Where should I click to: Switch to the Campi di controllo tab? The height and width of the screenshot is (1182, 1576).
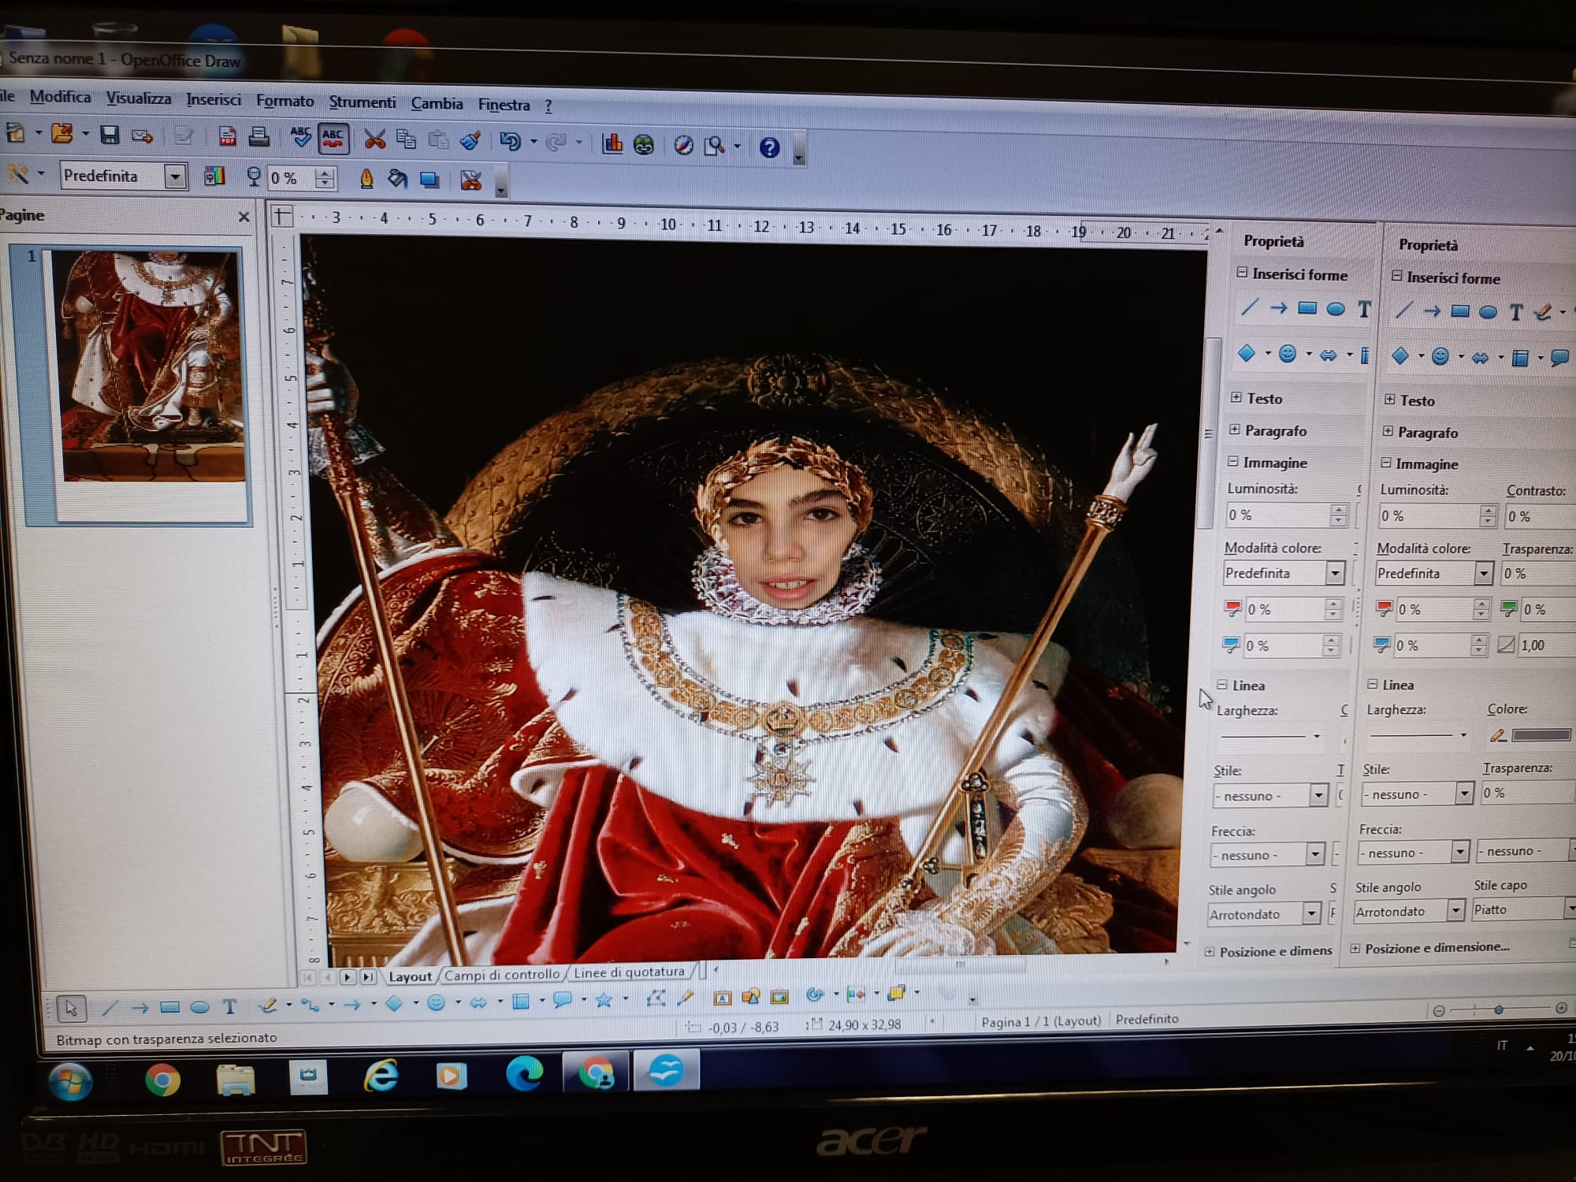tap(502, 975)
